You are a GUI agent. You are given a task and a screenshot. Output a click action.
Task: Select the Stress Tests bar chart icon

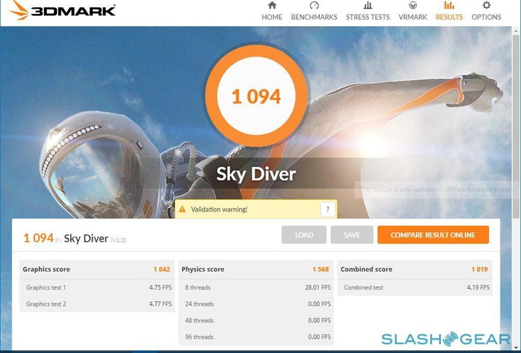[367, 5]
